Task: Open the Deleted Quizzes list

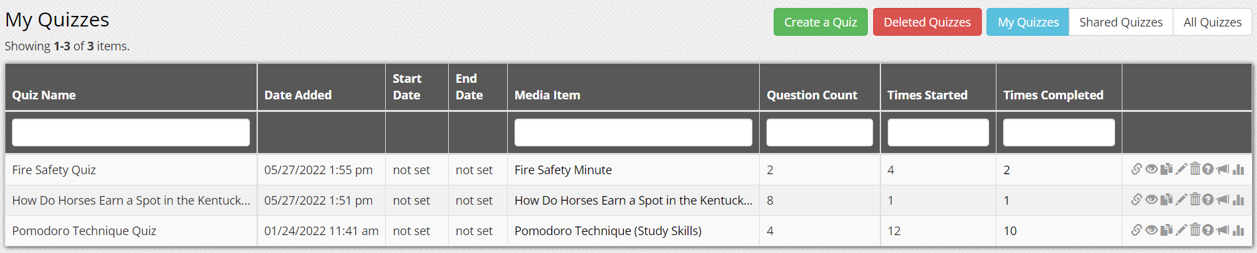Action: pyautogui.click(x=927, y=22)
